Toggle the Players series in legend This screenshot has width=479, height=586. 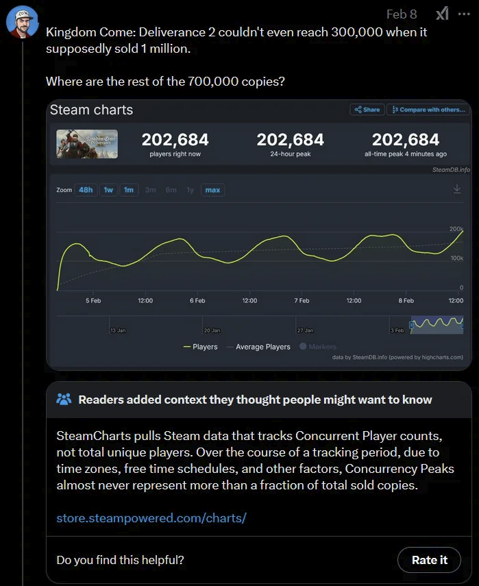[201, 347]
